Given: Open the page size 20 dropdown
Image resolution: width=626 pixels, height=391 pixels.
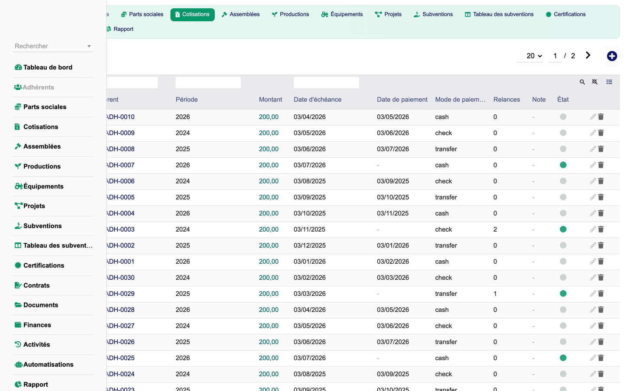Looking at the screenshot, I should [x=530, y=56].
